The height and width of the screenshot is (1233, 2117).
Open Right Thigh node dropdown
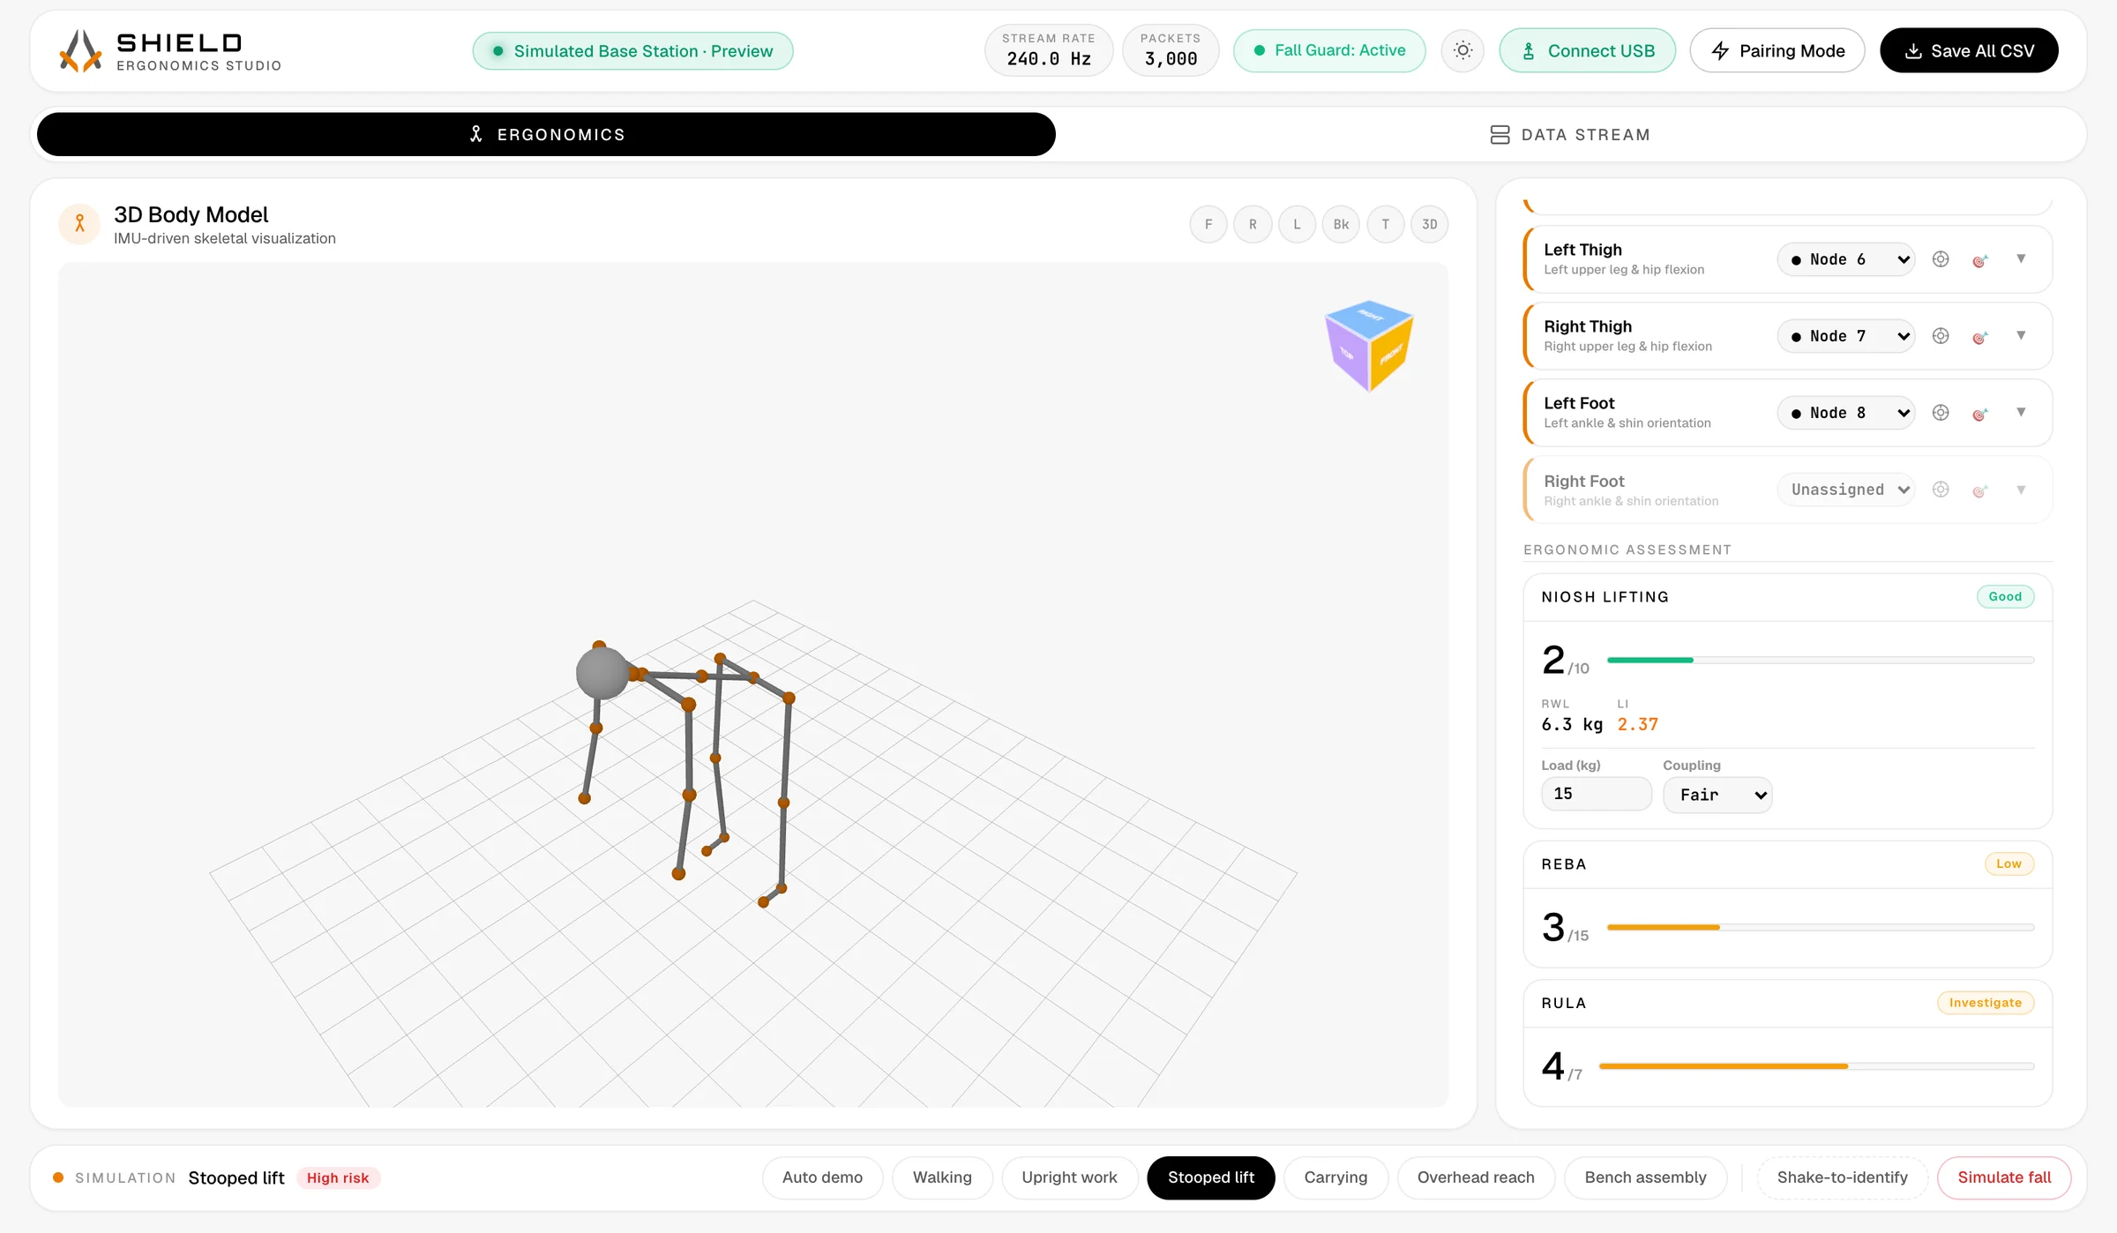click(x=1846, y=336)
